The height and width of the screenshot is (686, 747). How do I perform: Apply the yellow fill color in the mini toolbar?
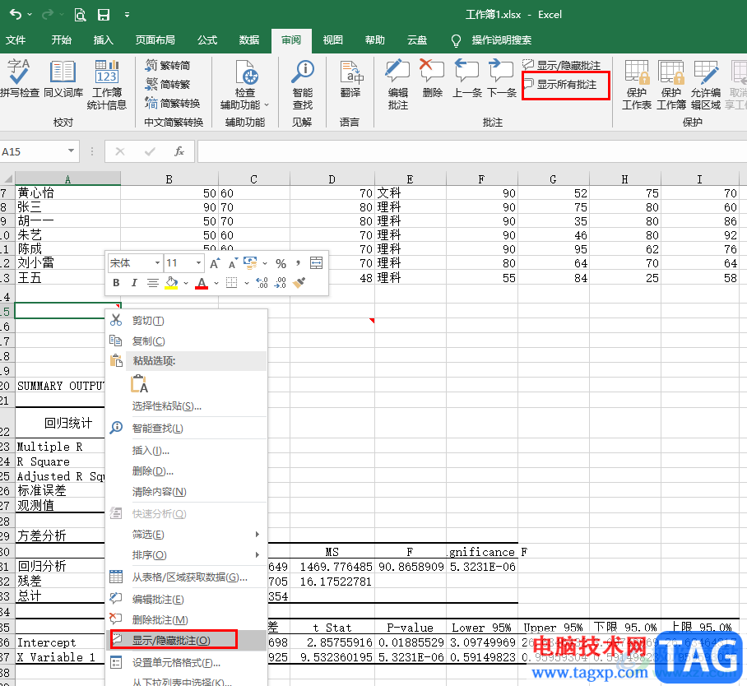[172, 283]
